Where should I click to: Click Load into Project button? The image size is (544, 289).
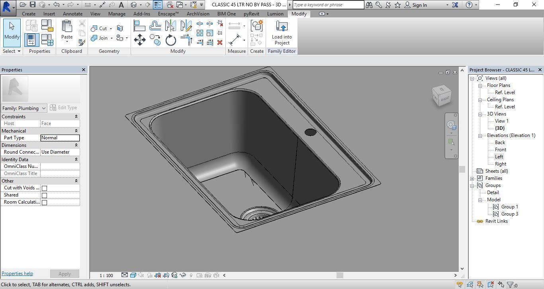tap(282, 33)
